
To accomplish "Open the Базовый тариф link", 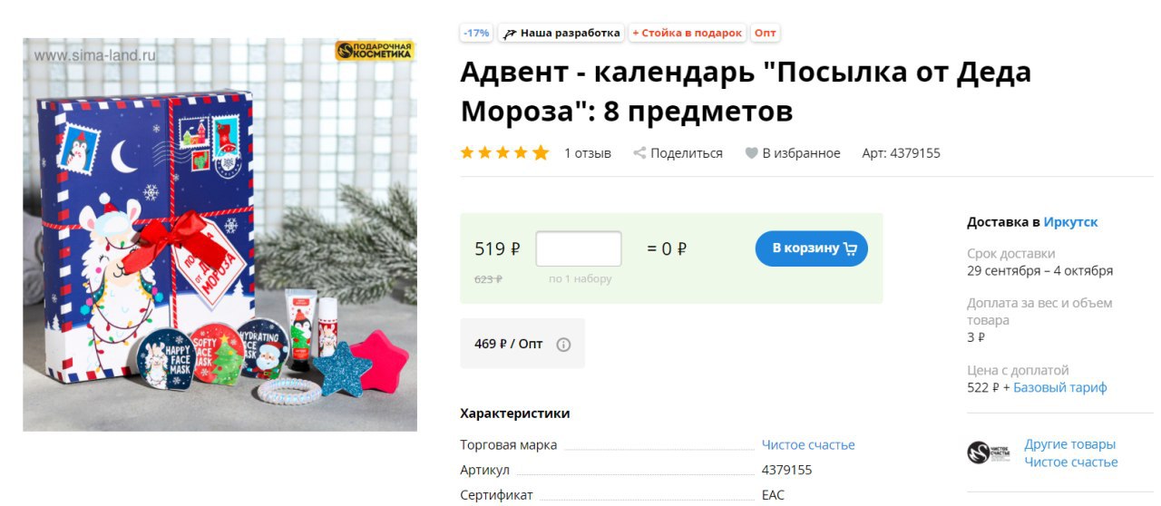I will (x=1059, y=388).
